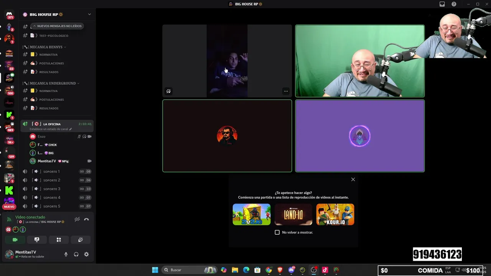Image resolution: width=491 pixels, height=276 pixels.
Task: Open File Explorer from the taskbar
Action: [235, 270]
